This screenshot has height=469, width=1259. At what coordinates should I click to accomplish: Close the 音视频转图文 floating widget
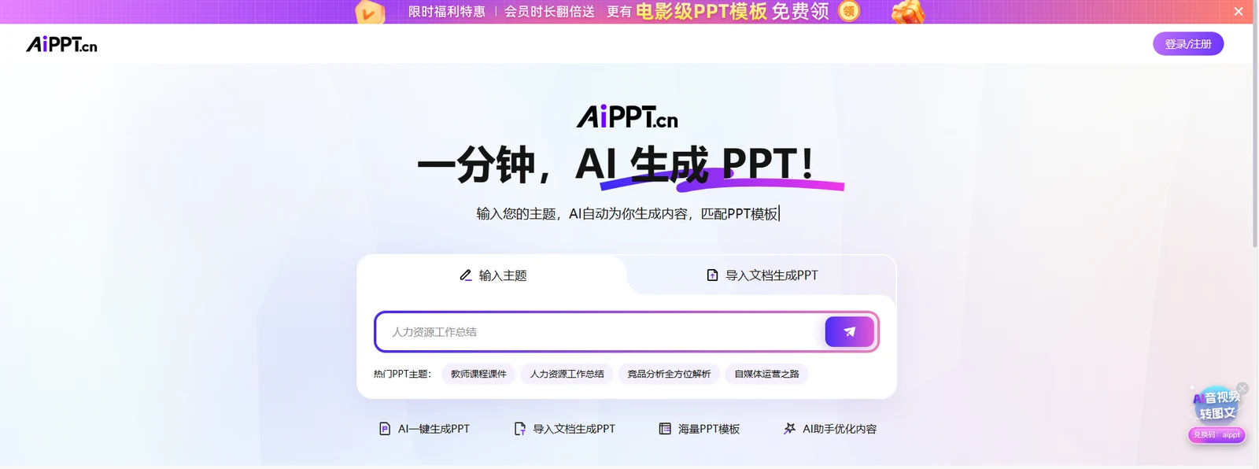[1242, 388]
